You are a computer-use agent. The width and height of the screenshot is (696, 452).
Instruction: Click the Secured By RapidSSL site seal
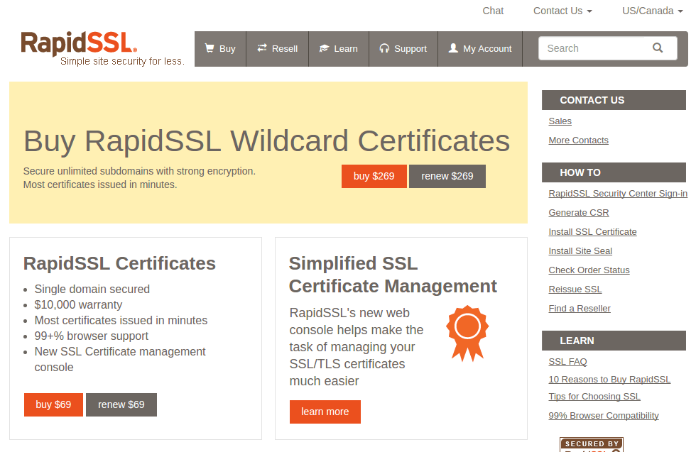[x=591, y=444]
